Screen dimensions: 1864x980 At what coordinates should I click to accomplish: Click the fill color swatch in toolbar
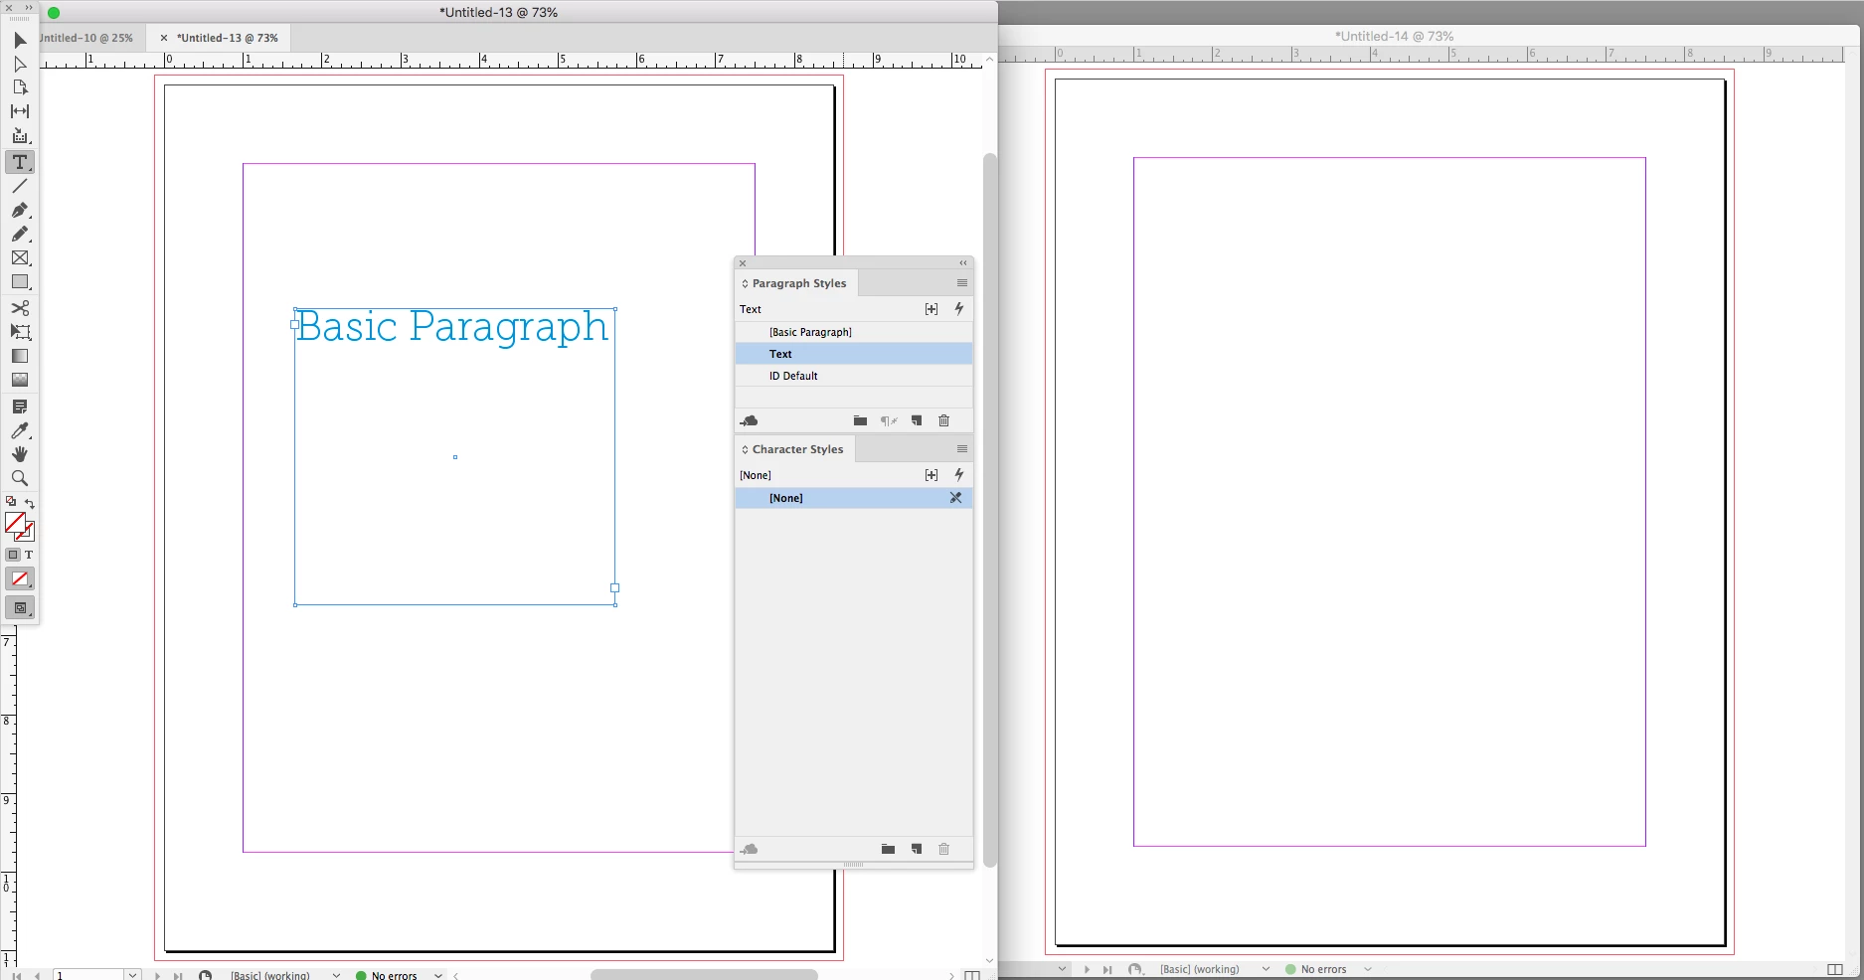15,523
